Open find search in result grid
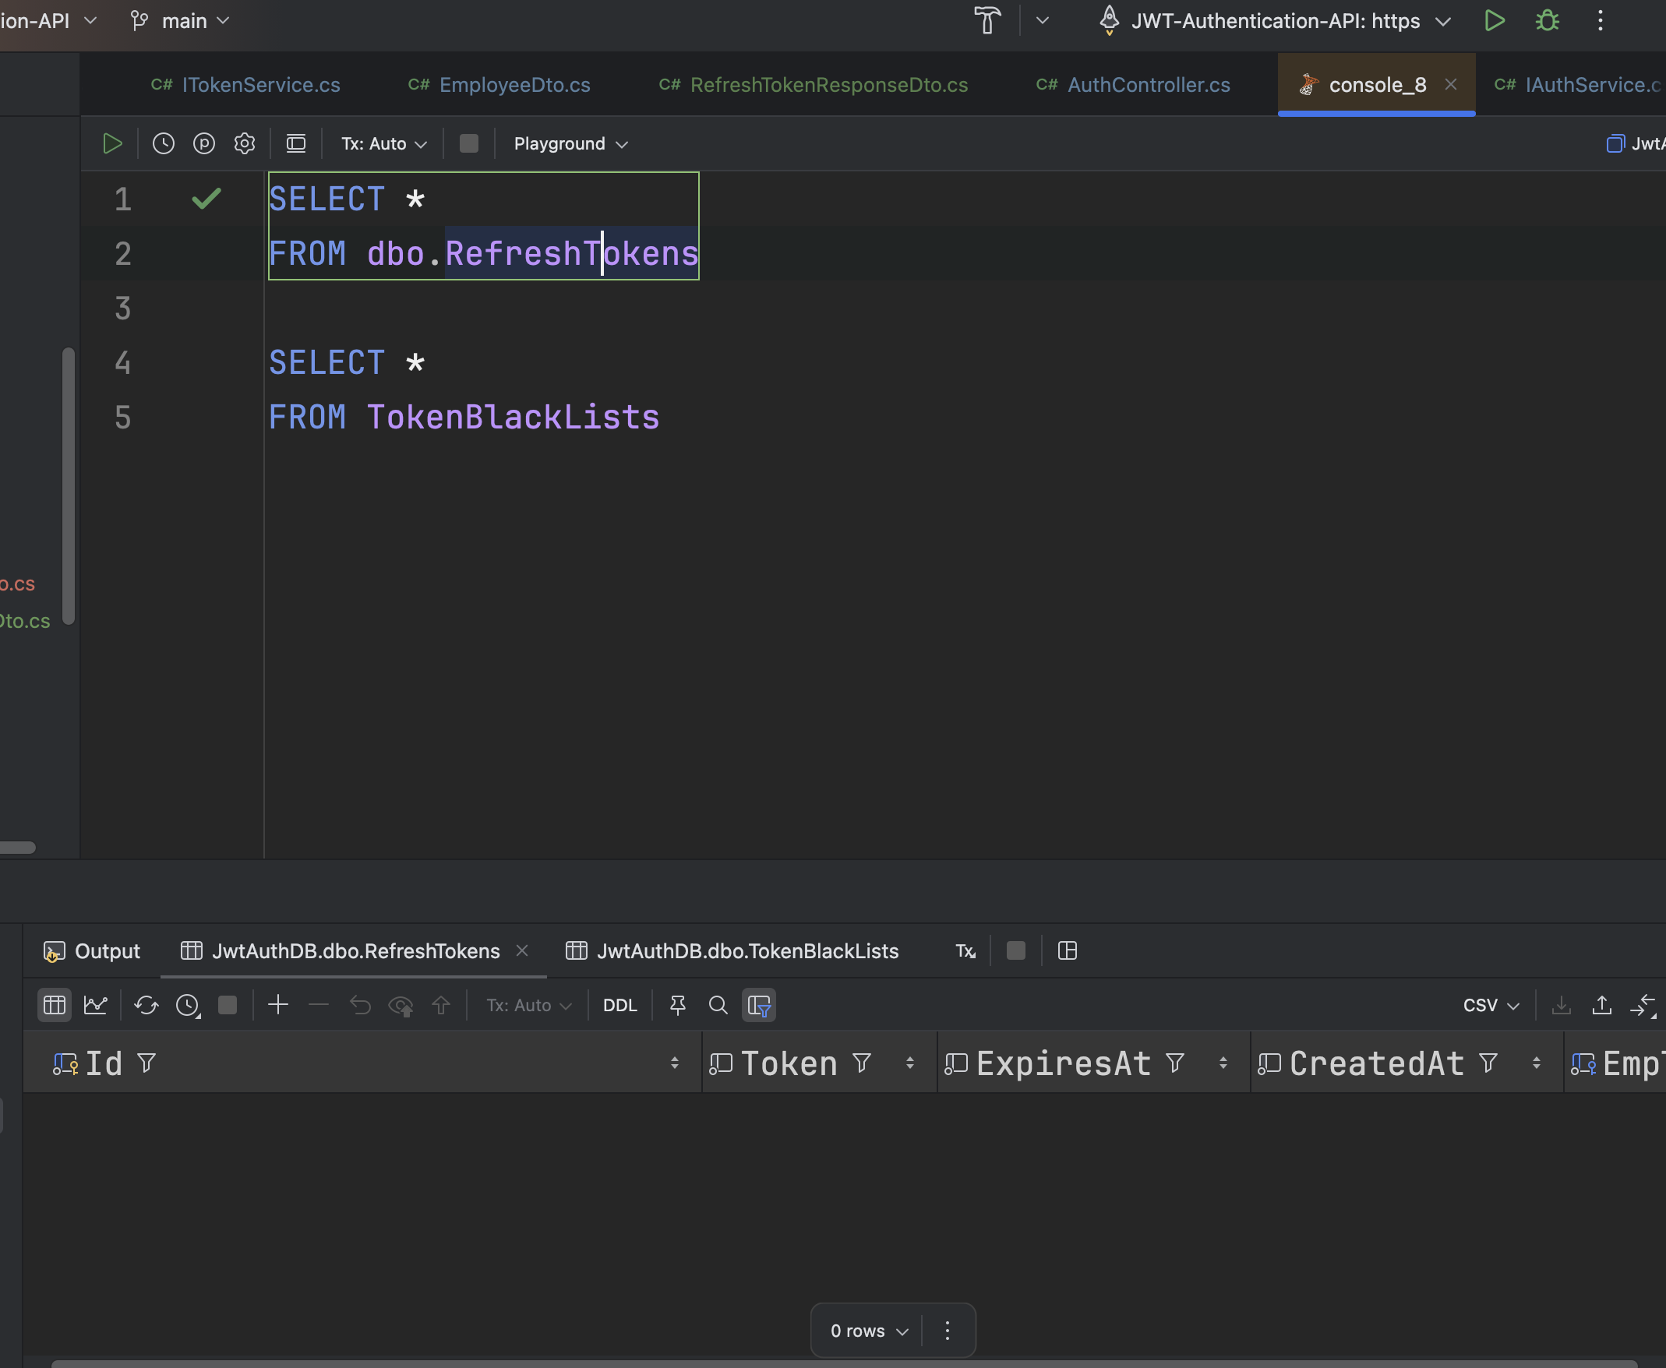This screenshot has width=1666, height=1368. (x=718, y=1005)
